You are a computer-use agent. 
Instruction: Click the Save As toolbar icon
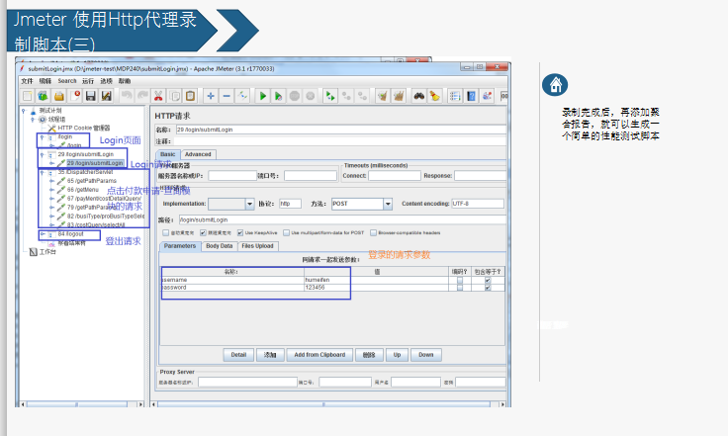(x=107, y=96)
